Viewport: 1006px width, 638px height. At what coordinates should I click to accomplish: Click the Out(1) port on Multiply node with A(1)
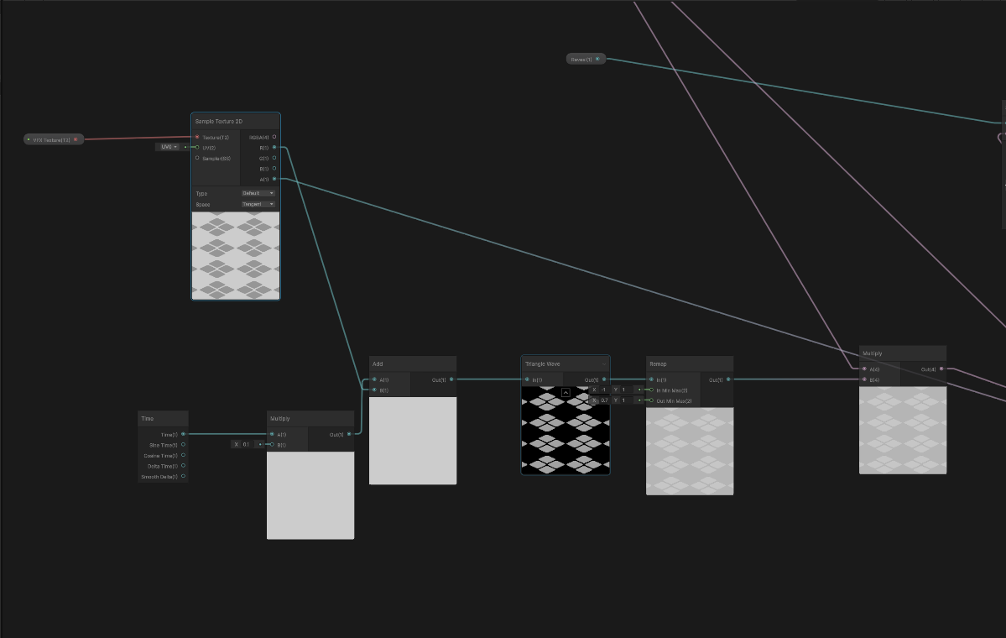[x=349, y=435]
